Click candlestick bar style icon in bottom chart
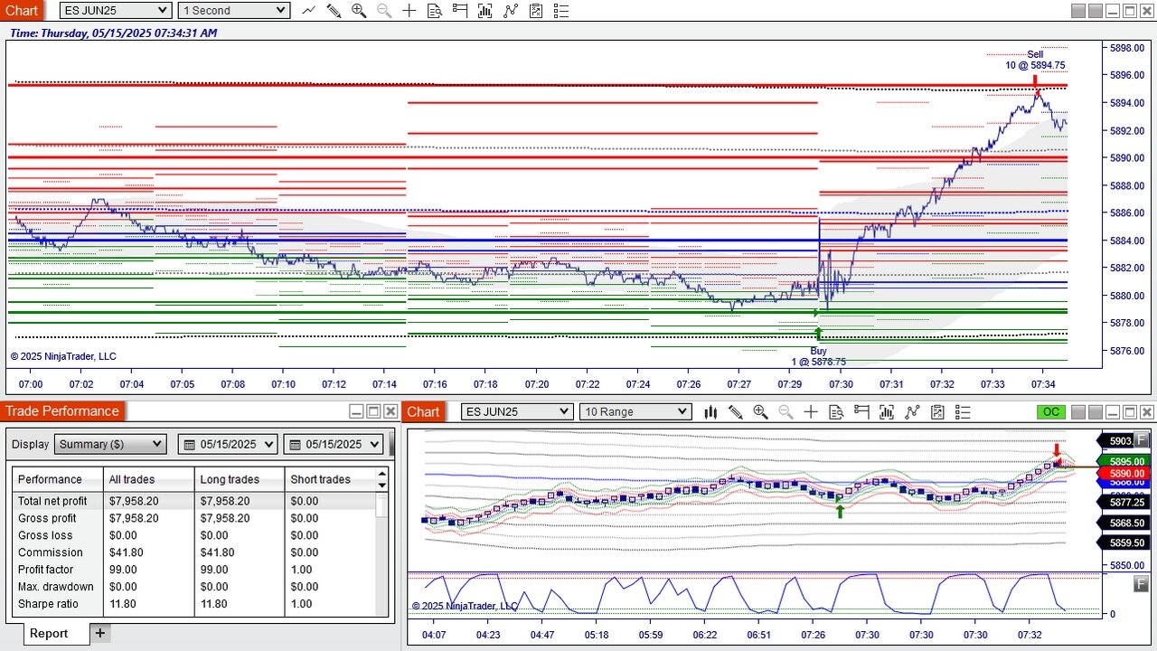 (710, 412)
